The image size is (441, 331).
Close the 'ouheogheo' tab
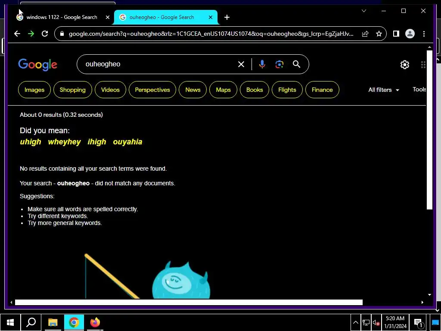[210, 17]
